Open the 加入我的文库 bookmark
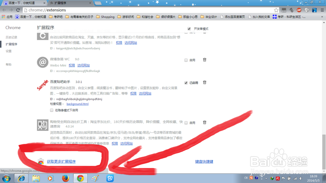326x183 pixels. [x=259, y=17]
